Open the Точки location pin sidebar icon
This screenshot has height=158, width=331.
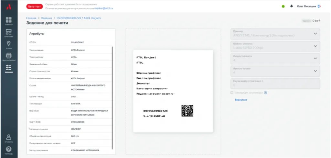coord(9,45)
